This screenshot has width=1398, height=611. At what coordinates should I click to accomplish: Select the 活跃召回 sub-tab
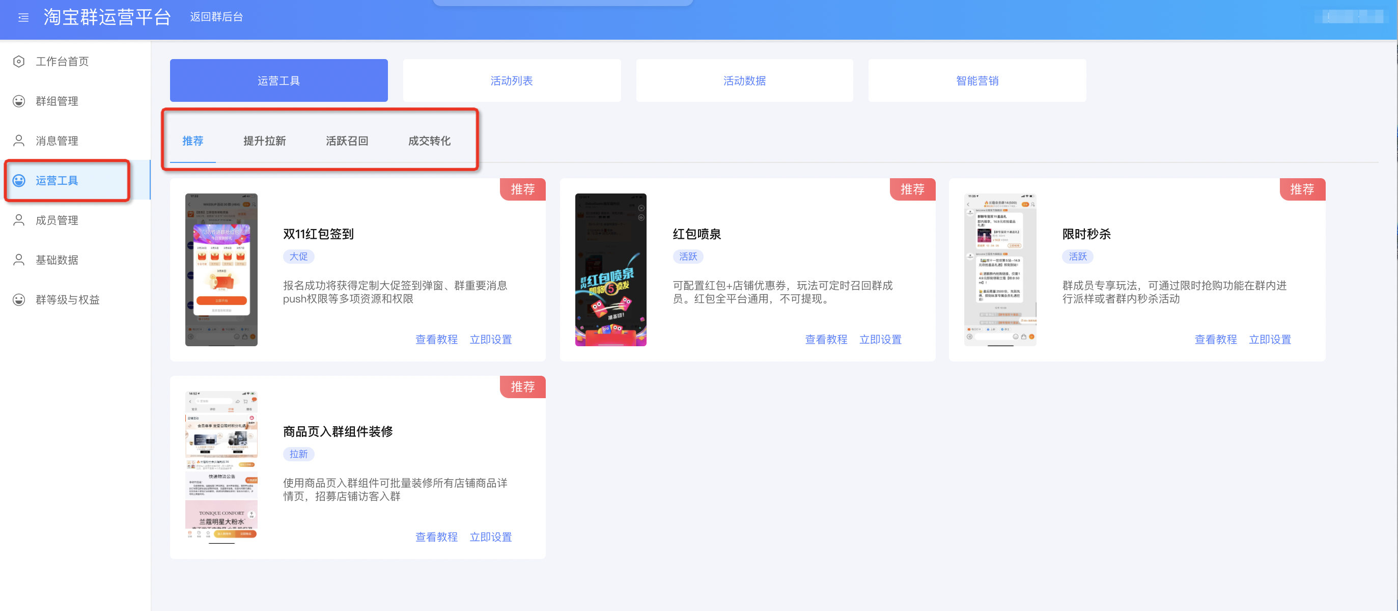pos(347,141)
